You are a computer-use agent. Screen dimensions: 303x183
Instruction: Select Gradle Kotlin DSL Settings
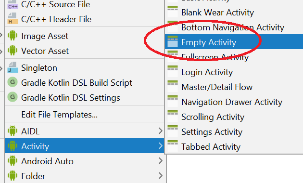click(85, 97)
